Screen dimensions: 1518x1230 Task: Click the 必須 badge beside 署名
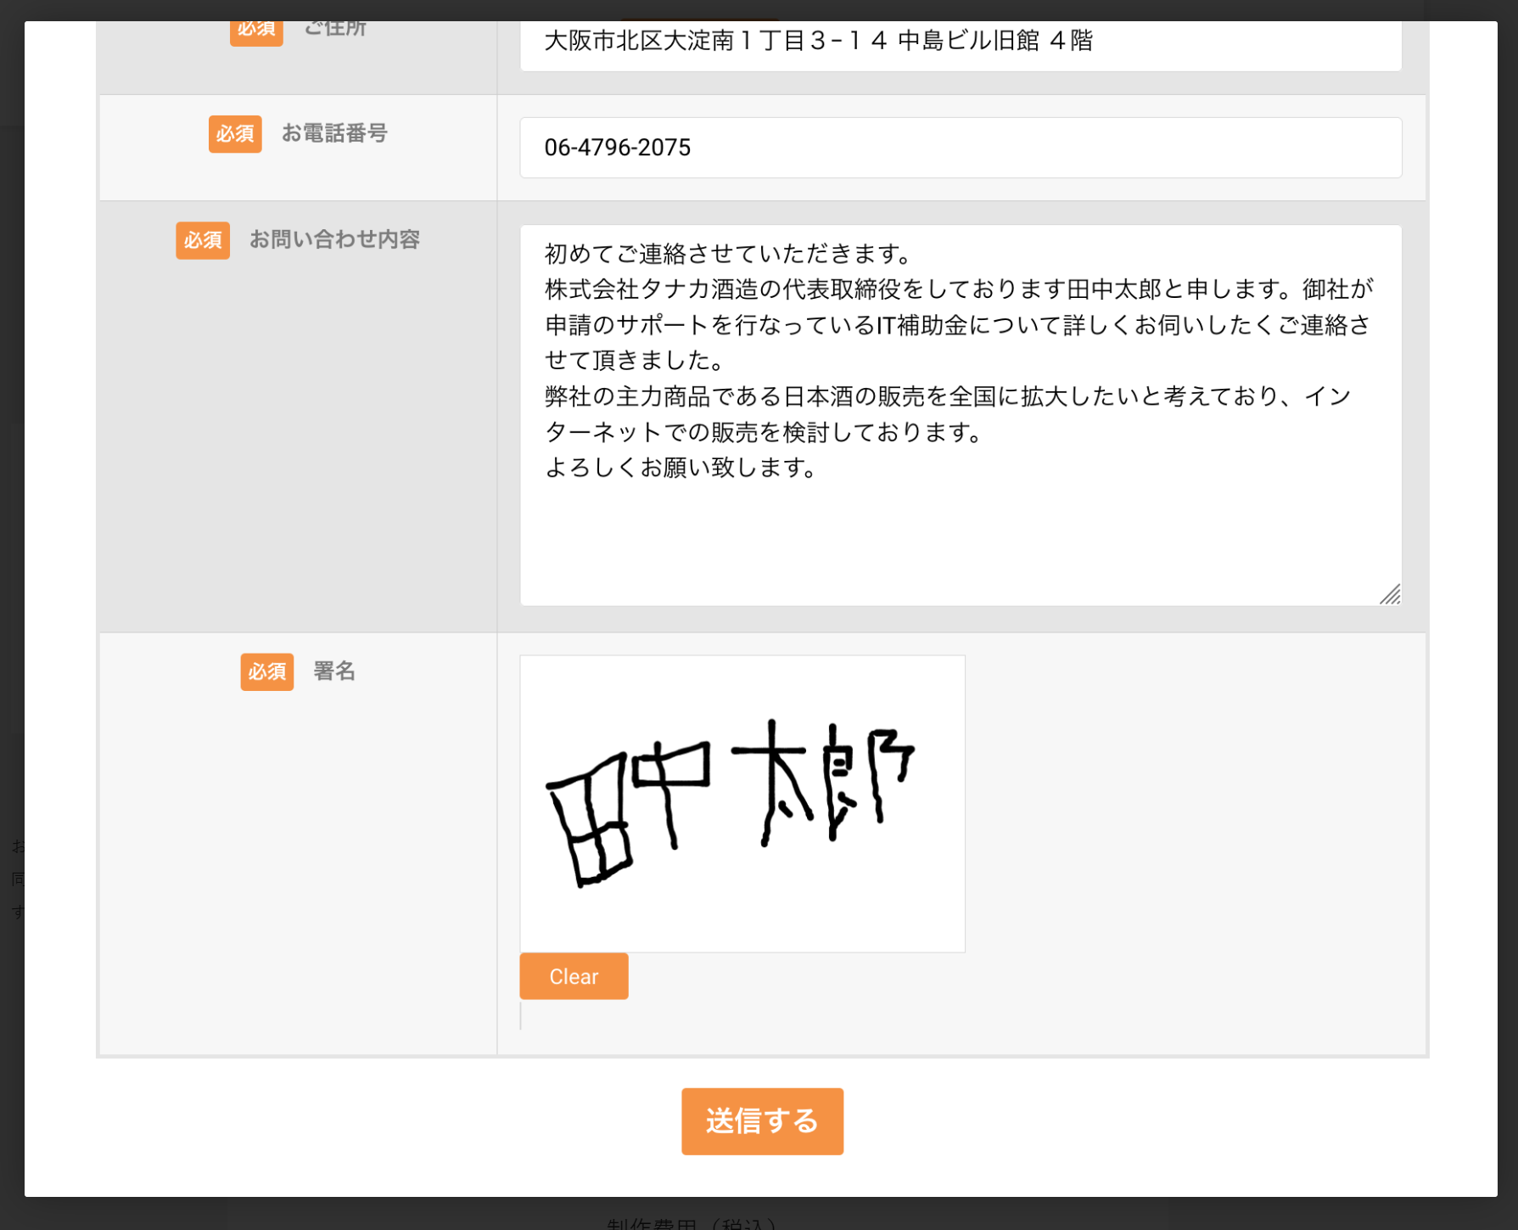click(x=266, y=671)
